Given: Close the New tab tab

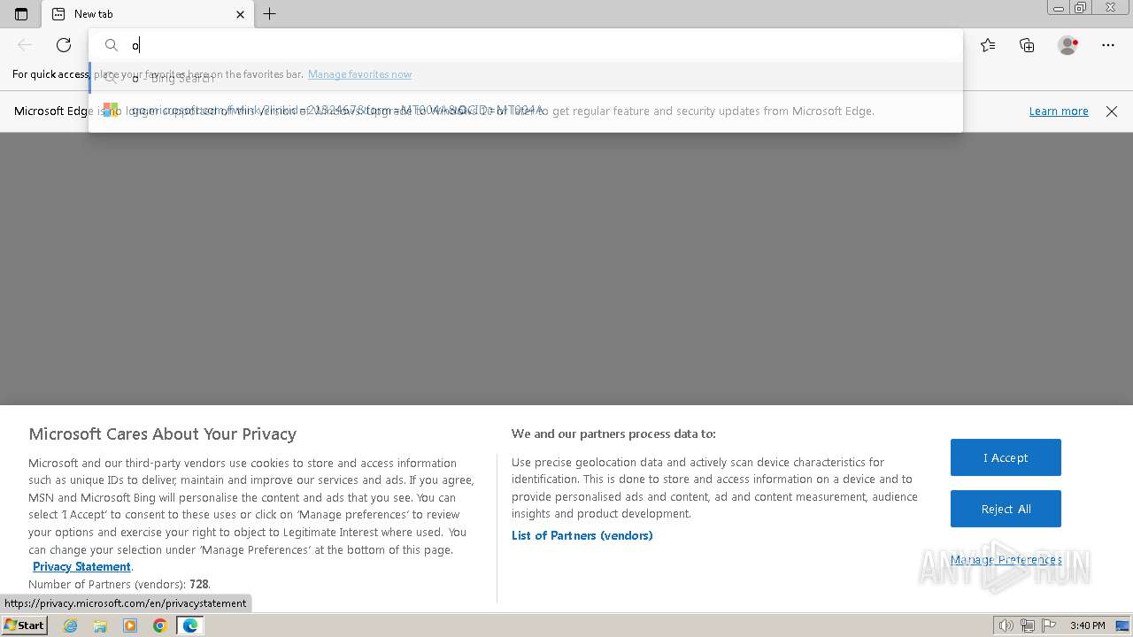Looking at the screenshot, I should 240,14.
